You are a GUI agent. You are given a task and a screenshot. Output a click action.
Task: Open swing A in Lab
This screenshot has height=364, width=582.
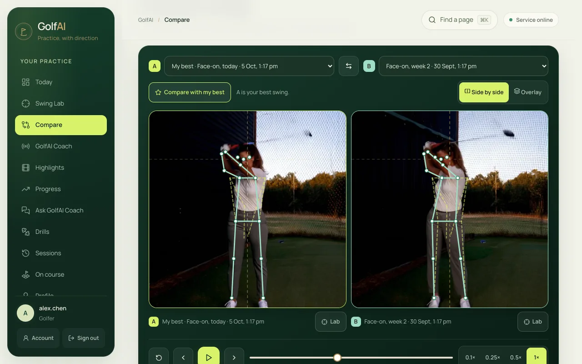tap(331, 322)
